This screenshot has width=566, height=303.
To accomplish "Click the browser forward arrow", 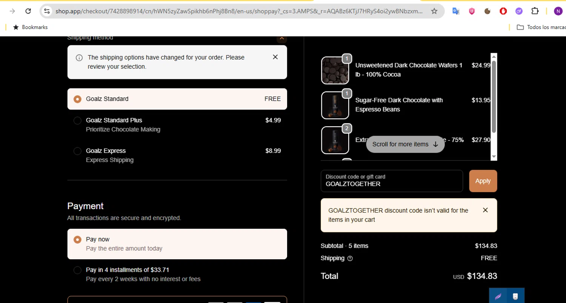I will (12, 11).
